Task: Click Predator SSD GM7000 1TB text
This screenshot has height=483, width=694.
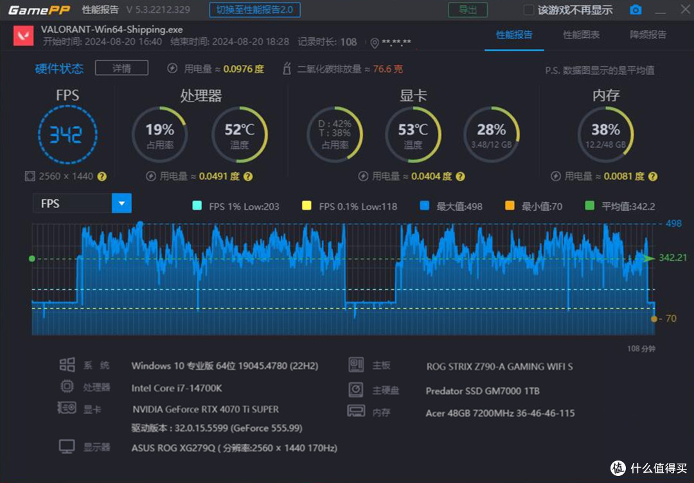Action: click(483, 391)
